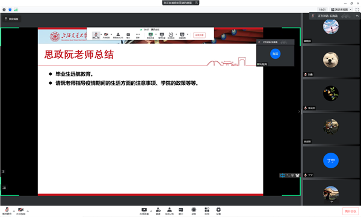The width and height of the screenshot is (361, 217).
Task: Click the slide list icon at lower left
Action: [x=4, y=188]
